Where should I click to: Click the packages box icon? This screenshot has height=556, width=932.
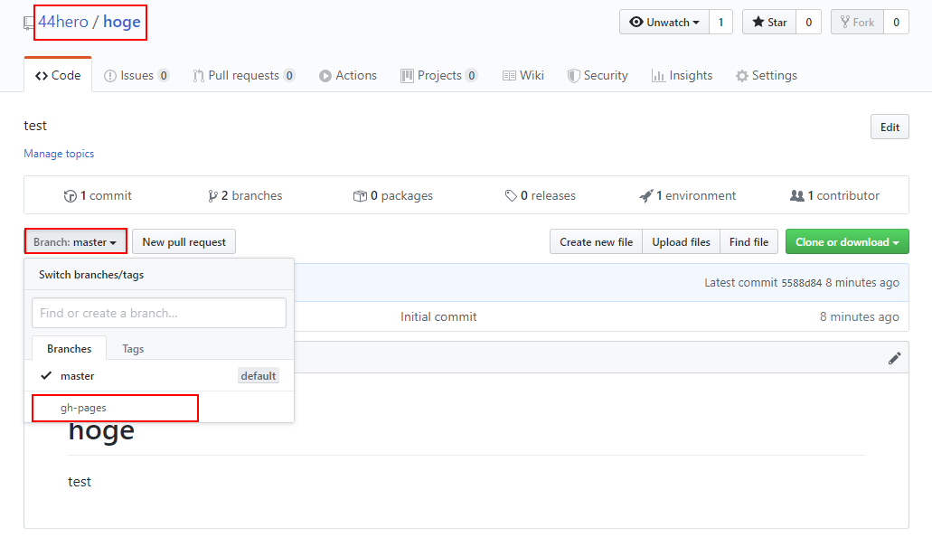[360, 196]
